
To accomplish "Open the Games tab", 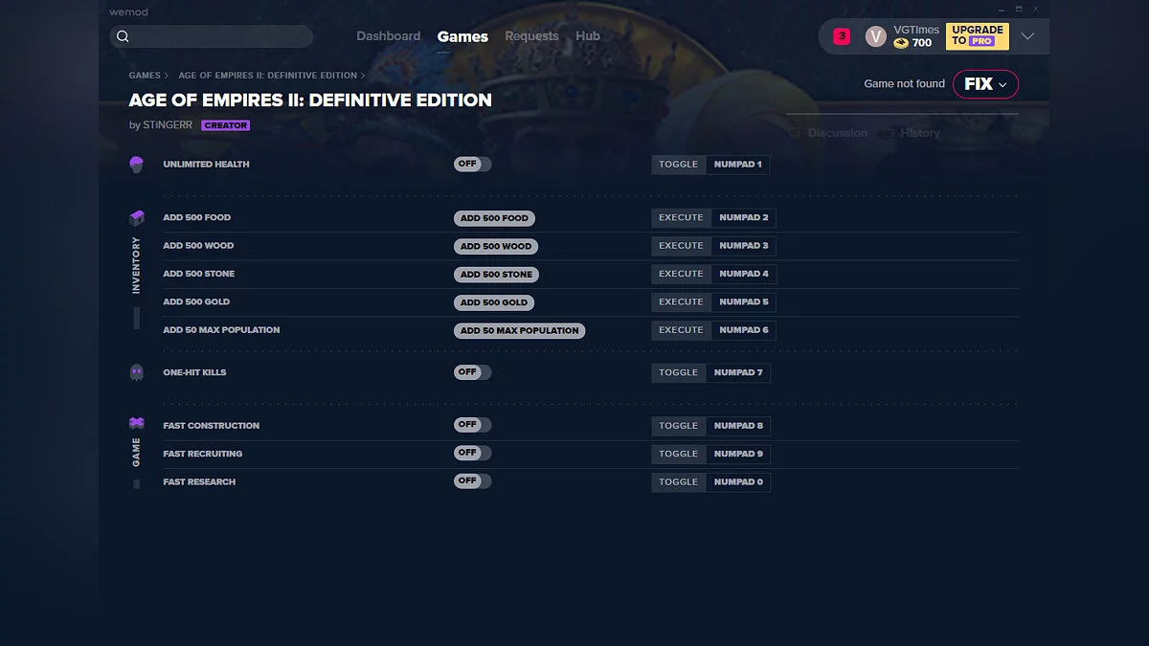I will point(462,36).
